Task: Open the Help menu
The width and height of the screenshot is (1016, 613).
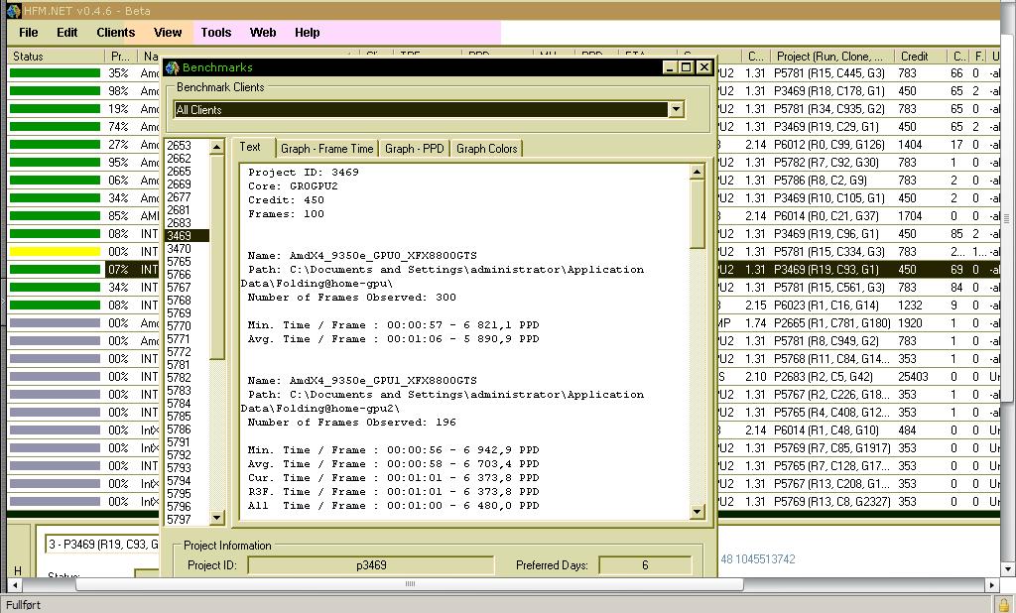Action: point(308,33)
